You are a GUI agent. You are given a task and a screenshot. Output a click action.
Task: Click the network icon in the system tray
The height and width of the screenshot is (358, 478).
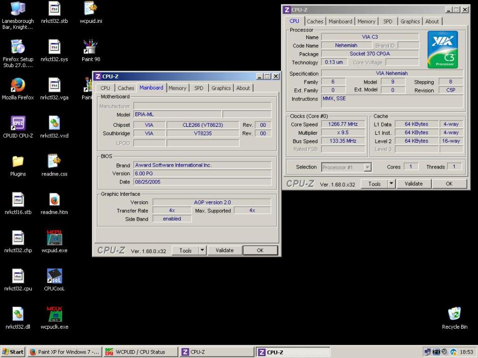coord(427,352)
